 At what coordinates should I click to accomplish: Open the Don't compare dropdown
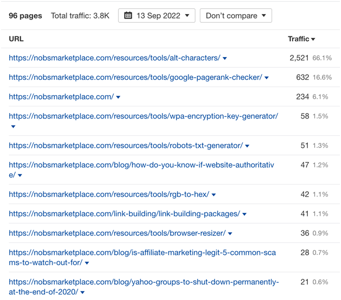pos(236,16)
